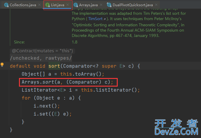Click the Collections.java class file icon

[x=7, y=5]
